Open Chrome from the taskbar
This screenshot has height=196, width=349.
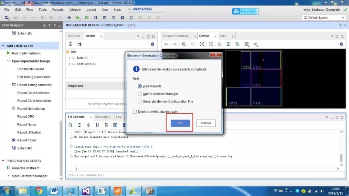click(38, 191)
